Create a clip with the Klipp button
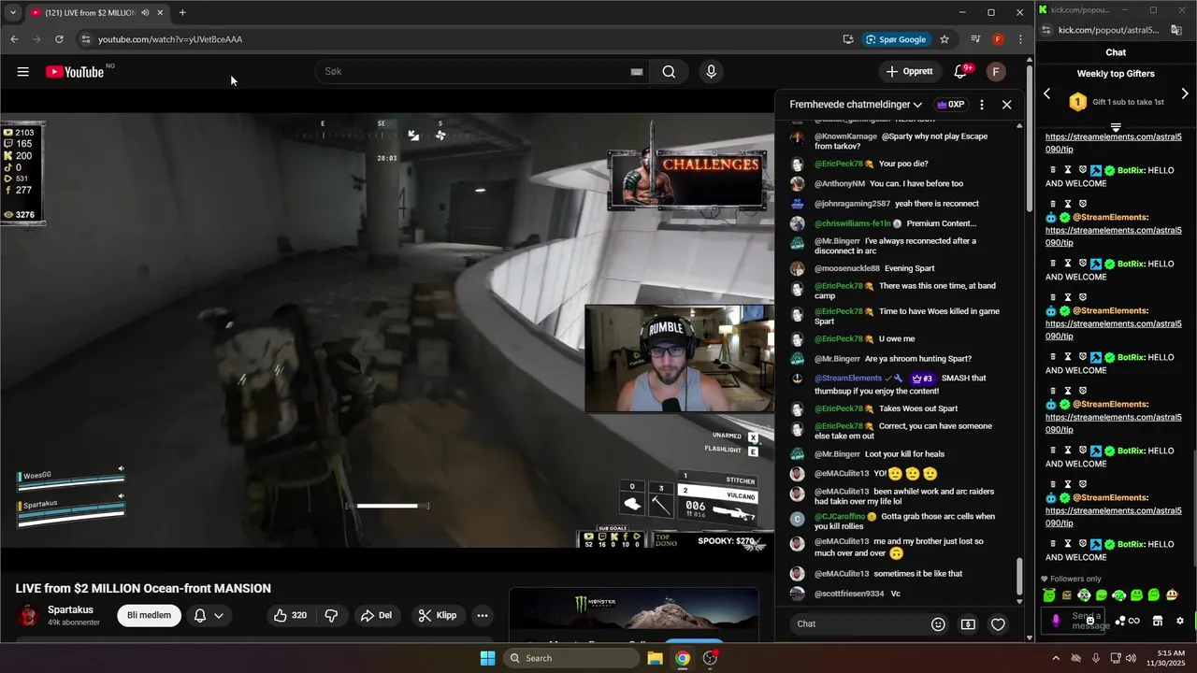This screenshot has width=1197, height=673. pos(438,615)
